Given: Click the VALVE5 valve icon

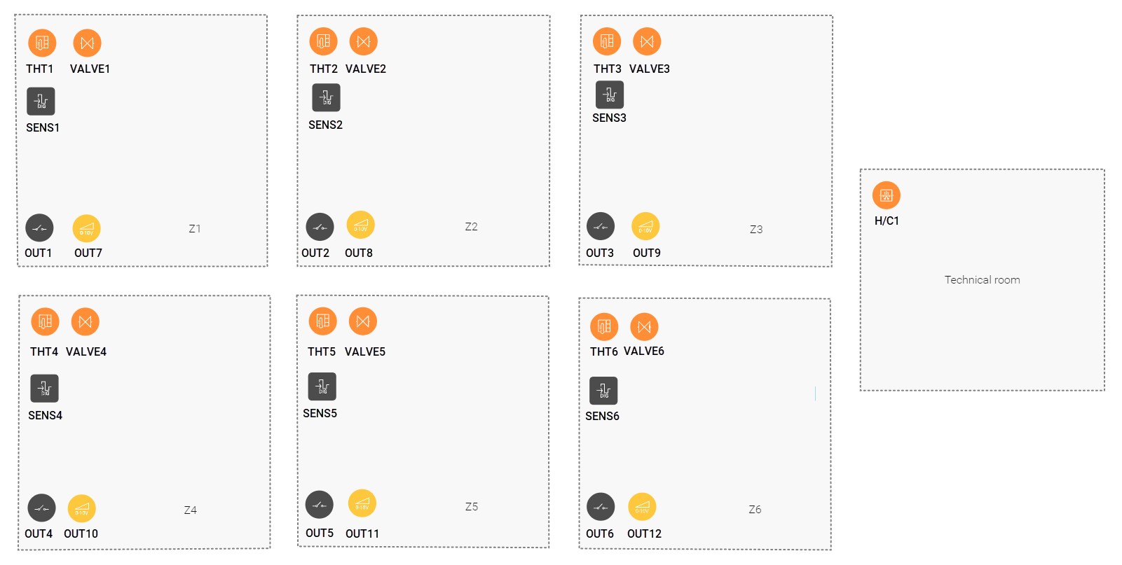Looking at the screenshot, I should tap(363, 321).
